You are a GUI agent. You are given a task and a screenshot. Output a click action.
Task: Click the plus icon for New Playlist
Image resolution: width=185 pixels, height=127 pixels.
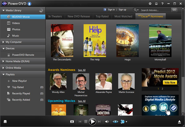click(9, 81)
